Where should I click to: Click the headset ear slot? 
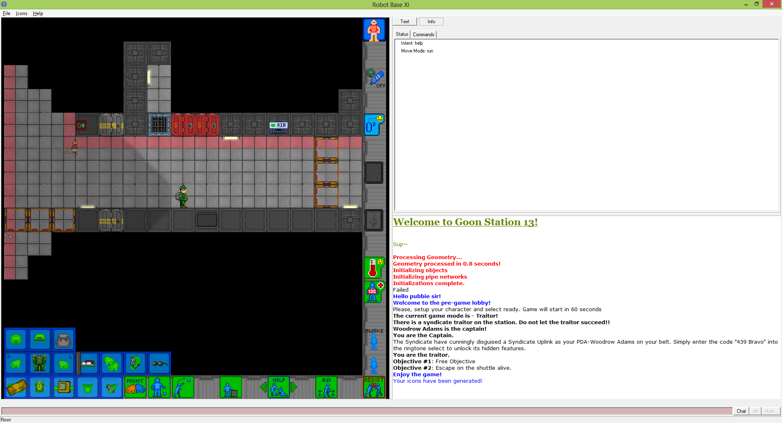[x=135, y=363]
